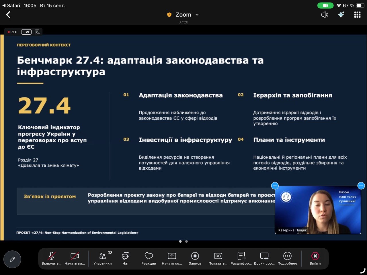Expand the Zoom meeting title dropdown
This screenshot has width=367, height=275.
(183, 15)
